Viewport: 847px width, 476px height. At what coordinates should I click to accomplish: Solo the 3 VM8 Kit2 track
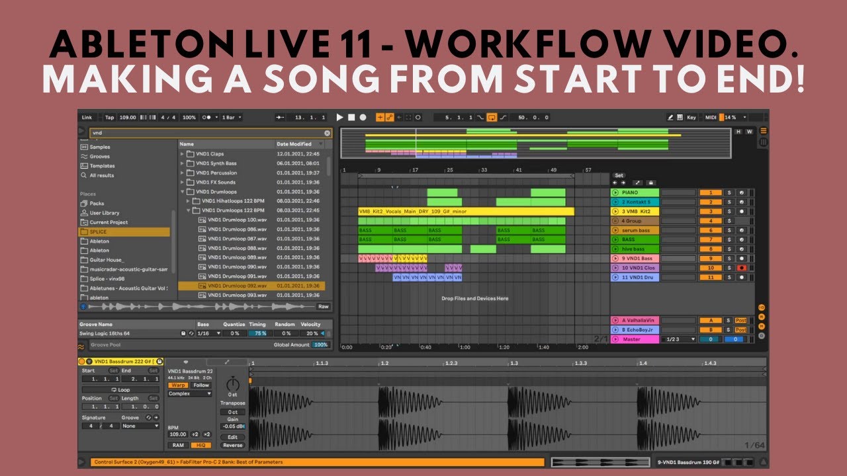(729, 212)
